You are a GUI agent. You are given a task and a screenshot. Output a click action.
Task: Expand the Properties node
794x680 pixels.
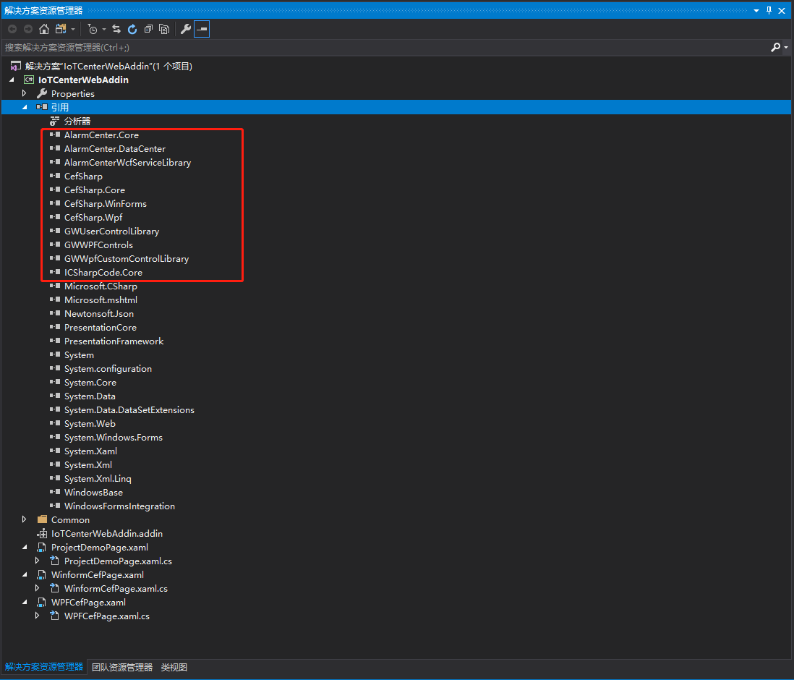pos(24,94)
